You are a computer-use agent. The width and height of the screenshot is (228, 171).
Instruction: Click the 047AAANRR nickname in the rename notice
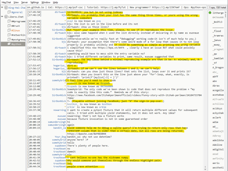107,86
